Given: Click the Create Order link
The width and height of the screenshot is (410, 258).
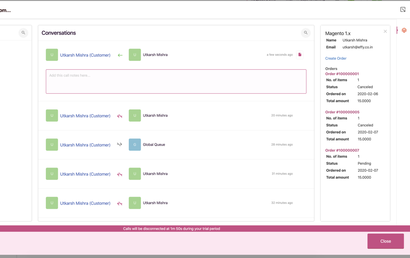Looking at the screenshot, I should [x=336, y=58].
